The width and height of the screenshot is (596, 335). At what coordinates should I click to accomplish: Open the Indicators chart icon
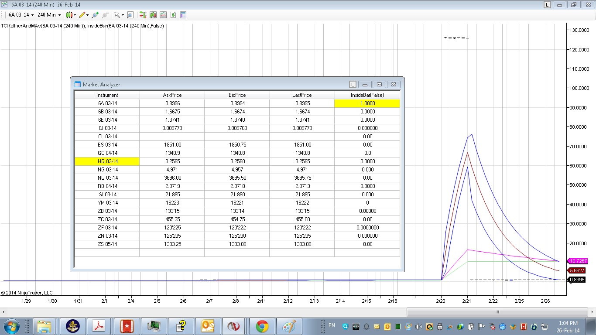point(163,15)
